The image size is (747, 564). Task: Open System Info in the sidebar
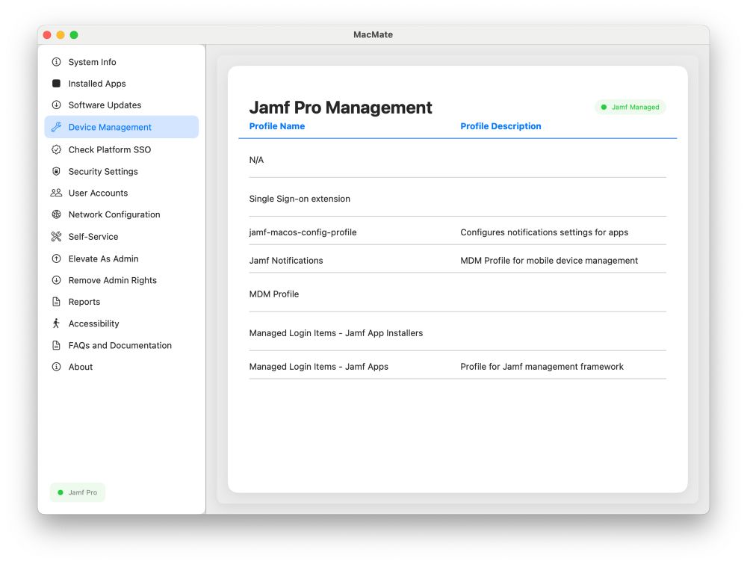(x=122, y=62)
